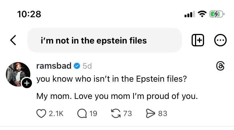The width and height of the screenshot is (234, 130).
Task: Tap the battery icon in status bar
Action: pos(216,14)
